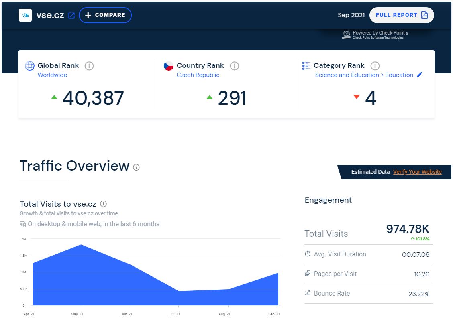Click the Category Rank value 4
This screenshot has height=333, width=453.
click(371, 98)
